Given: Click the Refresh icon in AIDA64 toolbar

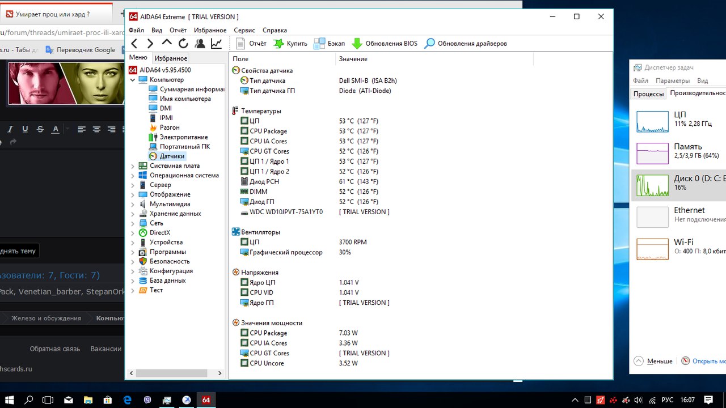Looking at the screenshot, I should 183,44.
